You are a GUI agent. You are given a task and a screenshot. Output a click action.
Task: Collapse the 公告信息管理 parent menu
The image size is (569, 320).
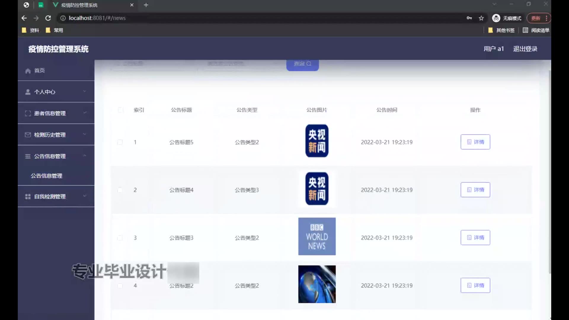tap(56, 156)
